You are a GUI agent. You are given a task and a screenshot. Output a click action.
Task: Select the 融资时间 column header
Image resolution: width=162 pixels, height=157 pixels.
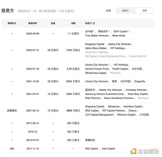33,23
